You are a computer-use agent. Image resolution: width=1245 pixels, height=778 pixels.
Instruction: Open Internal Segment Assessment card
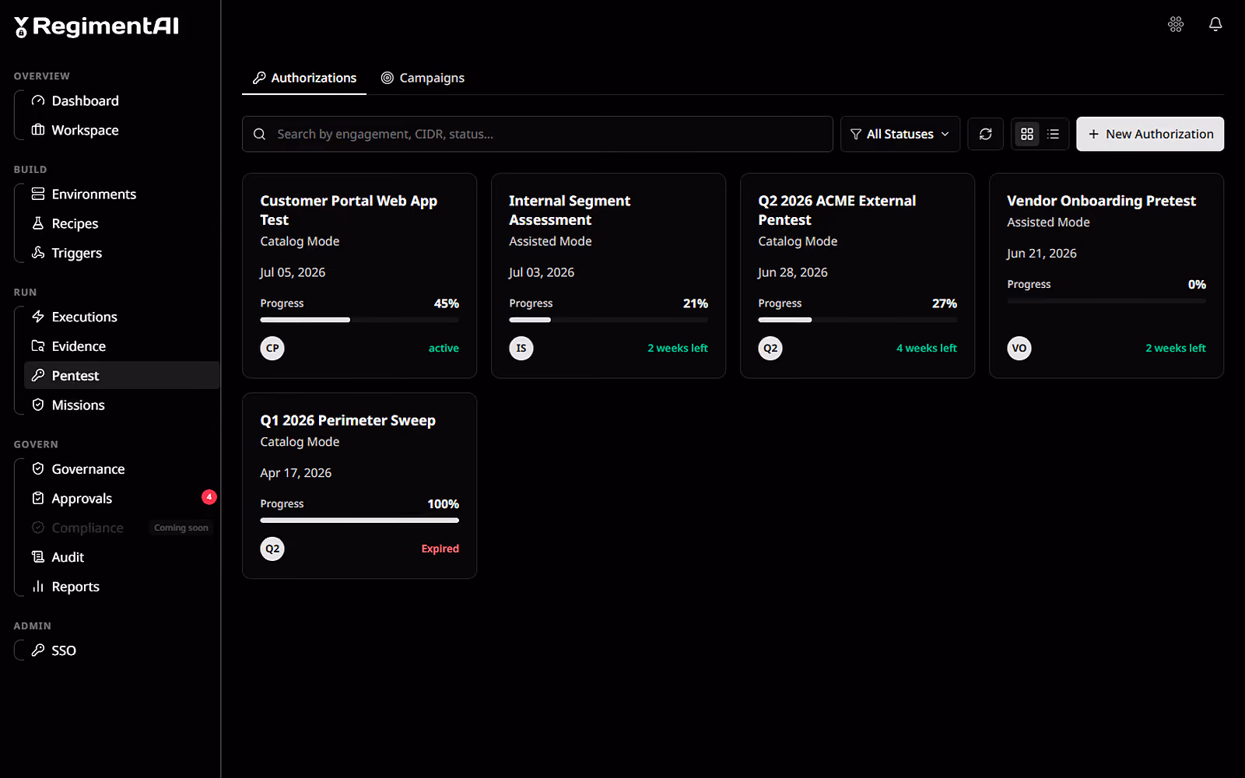coord(608,275)
